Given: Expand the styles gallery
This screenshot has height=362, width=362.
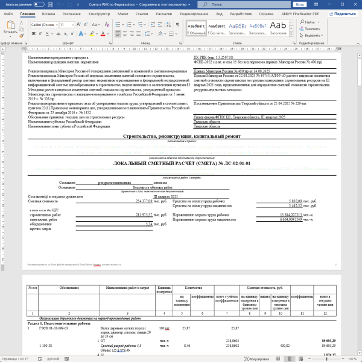Looking at the screenshot, I should point(291,34).
